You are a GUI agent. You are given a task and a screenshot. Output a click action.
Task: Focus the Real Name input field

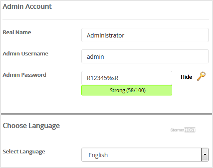pos(145,35)
